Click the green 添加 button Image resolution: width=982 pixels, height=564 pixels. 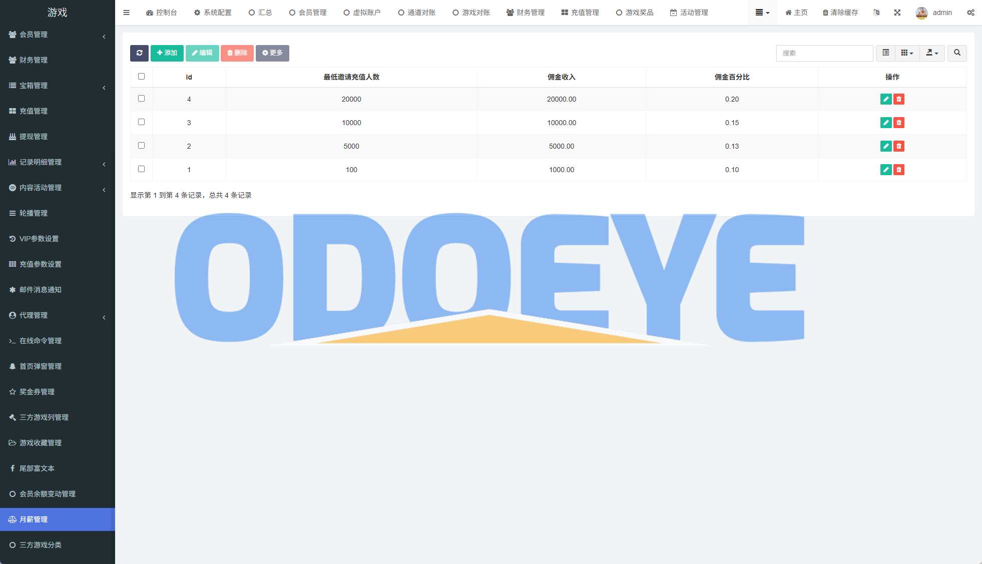167,53
